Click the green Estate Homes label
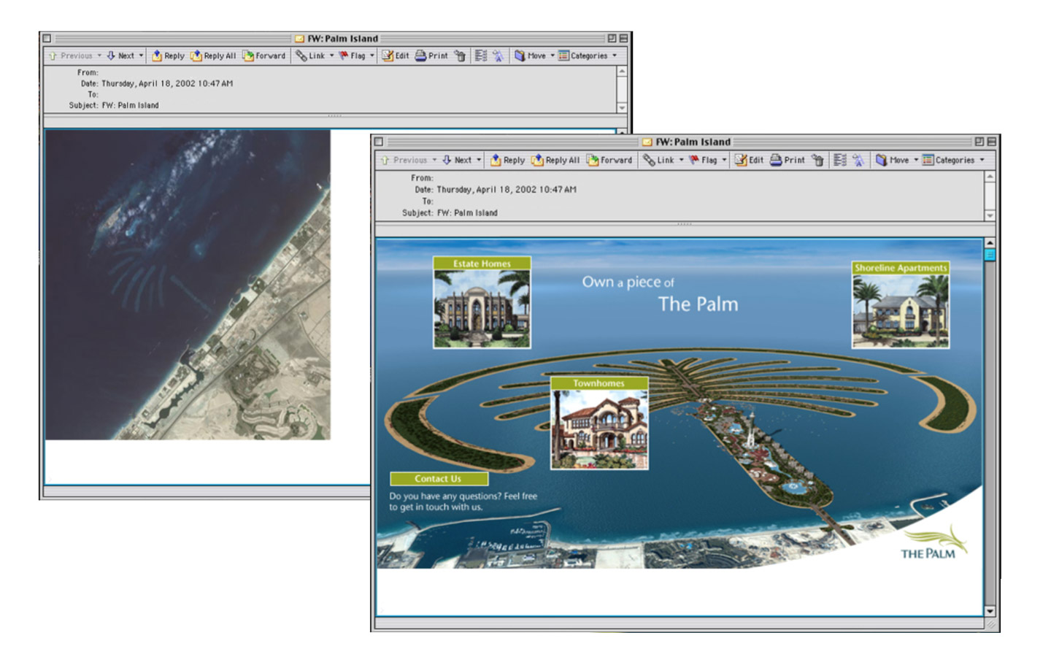The height and width of the screenshot is (657, 1051). (482, 264)
